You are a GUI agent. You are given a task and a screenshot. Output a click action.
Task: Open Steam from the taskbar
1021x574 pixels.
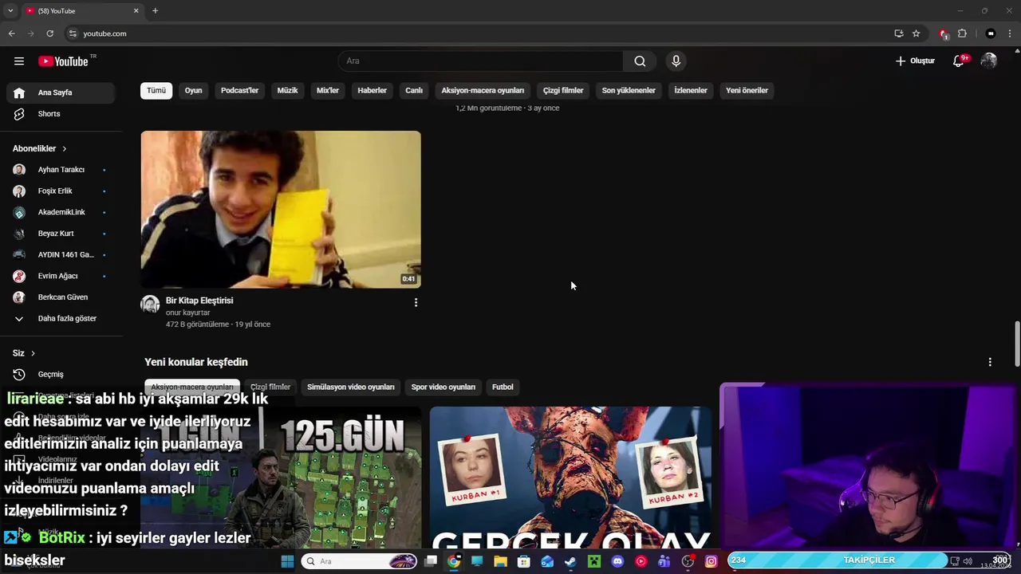click(570, 561)
